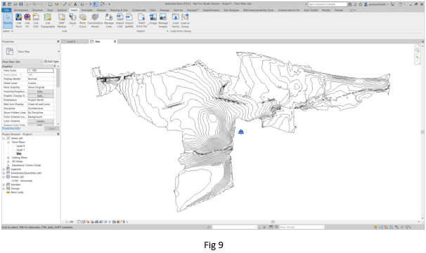Open Manage Links

point(109,20)
